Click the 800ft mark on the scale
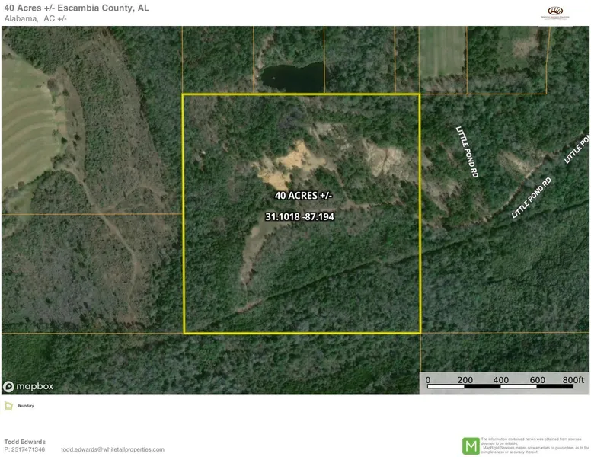The image size is (591, 457). coord(573,379)
